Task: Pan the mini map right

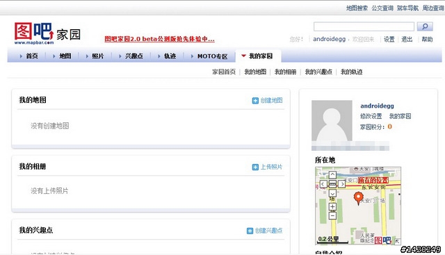Action: [342, 184]
